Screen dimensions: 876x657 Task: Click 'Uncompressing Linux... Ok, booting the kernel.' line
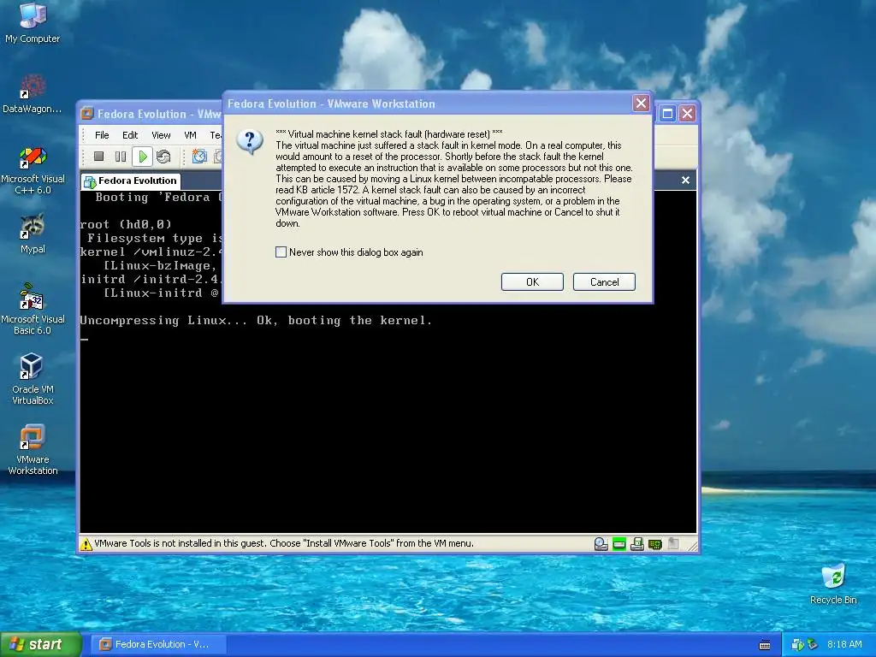[x=256, y=321]
